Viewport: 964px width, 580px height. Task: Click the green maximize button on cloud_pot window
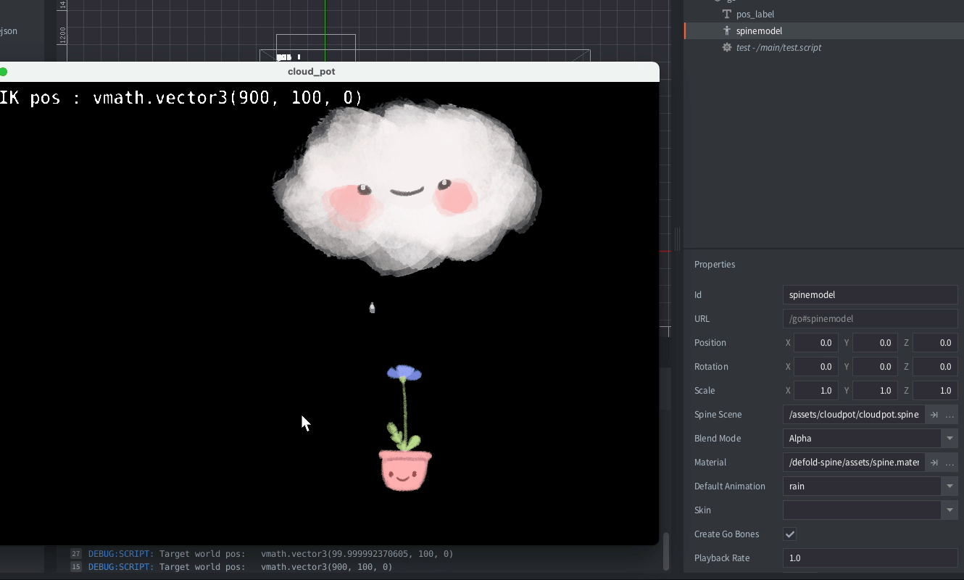[x=3, y=72]
